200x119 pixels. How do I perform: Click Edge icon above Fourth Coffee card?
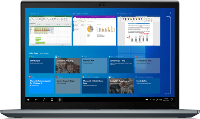tap(136, 77)
